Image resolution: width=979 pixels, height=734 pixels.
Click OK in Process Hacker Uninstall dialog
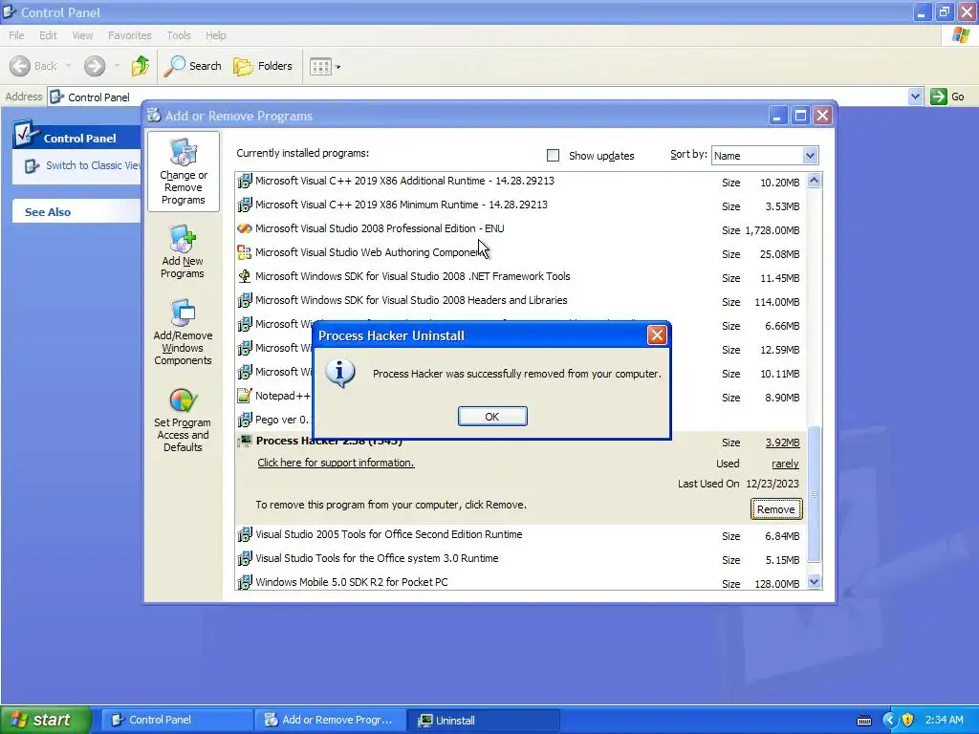coord(492,417)
